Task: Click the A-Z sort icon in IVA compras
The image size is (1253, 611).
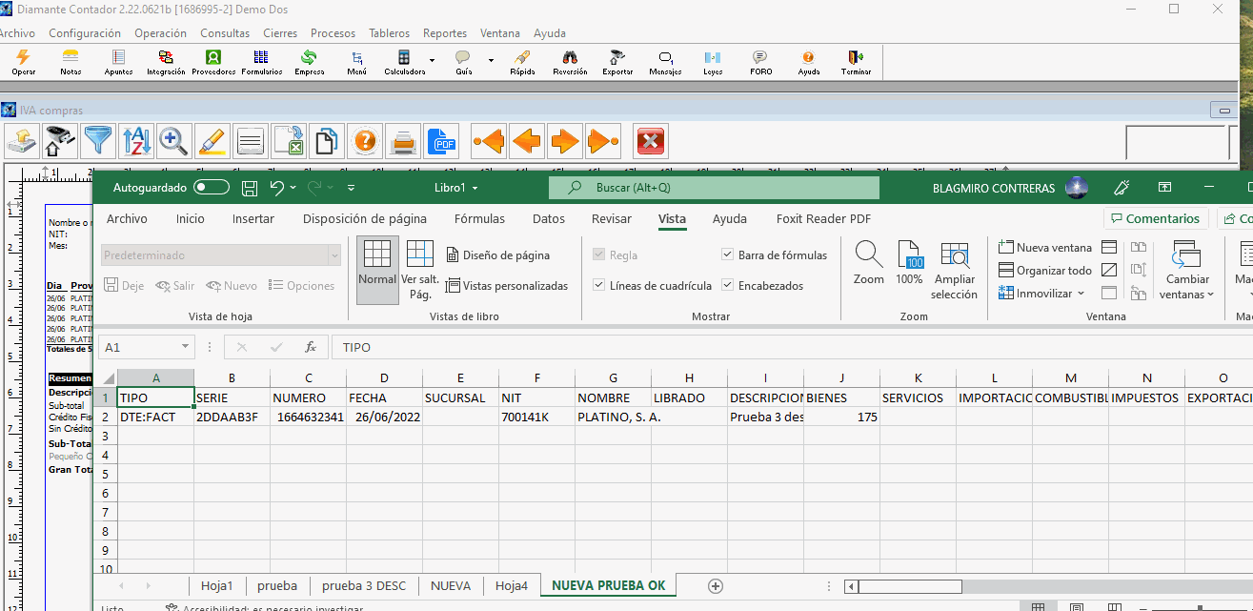Action: pyautogui.click(x=135, y=141)
